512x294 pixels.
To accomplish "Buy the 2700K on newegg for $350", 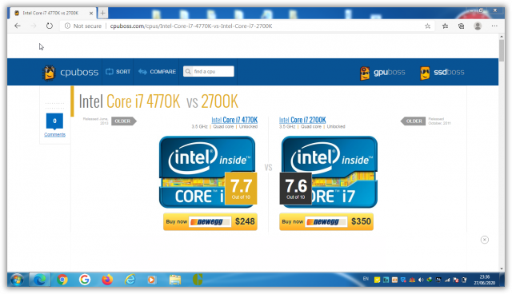I will (326, 221).
